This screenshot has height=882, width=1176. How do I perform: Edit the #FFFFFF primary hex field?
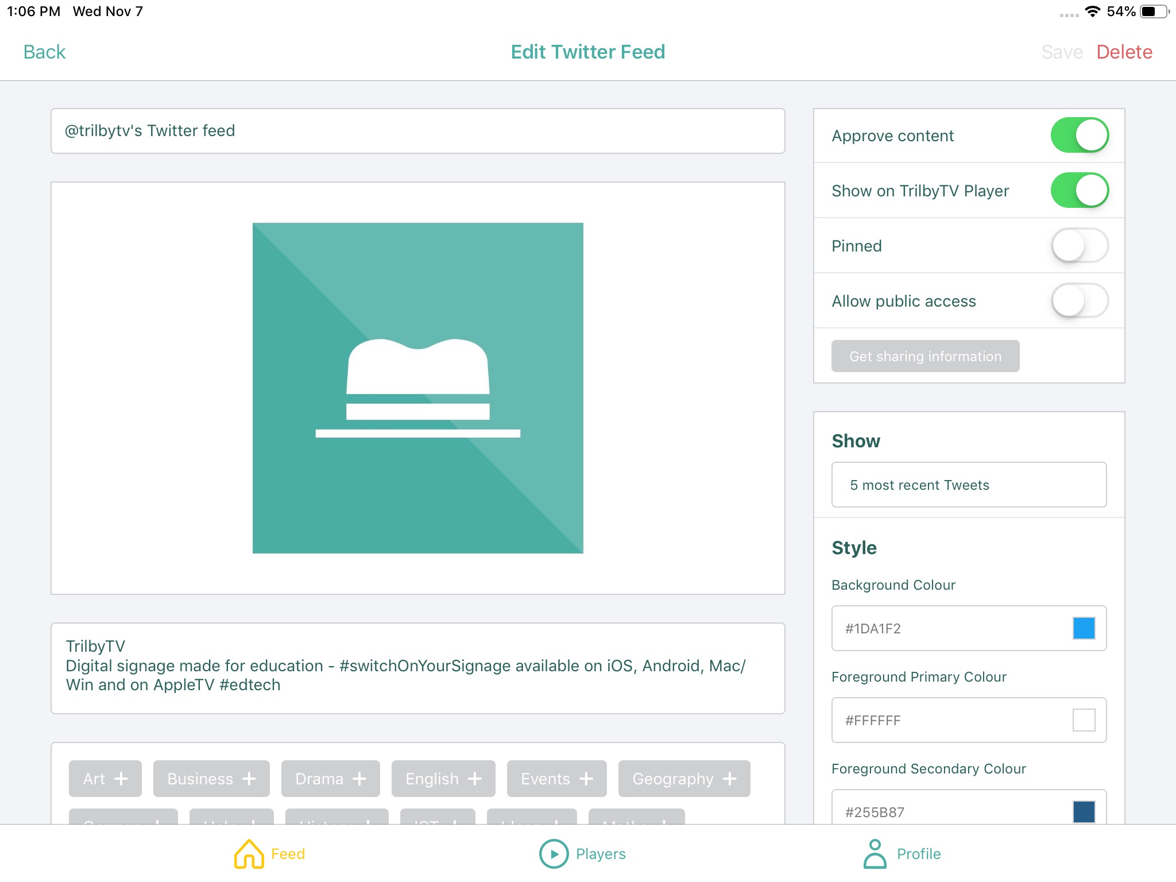coord(969,720)
